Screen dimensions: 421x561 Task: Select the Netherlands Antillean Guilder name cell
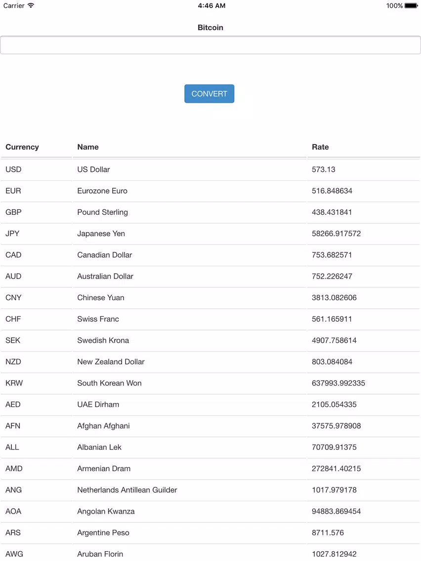click(x=127, y=490)
